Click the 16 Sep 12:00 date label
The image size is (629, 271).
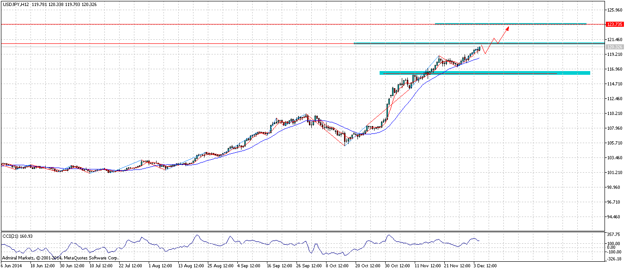pyautogui.click(x=279, y=266)
